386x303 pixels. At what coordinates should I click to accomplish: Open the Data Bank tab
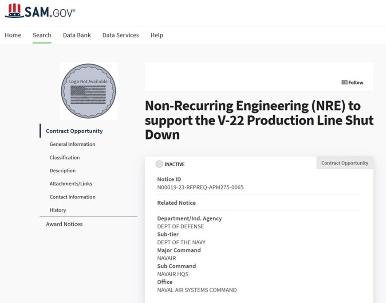pos(77,35)
